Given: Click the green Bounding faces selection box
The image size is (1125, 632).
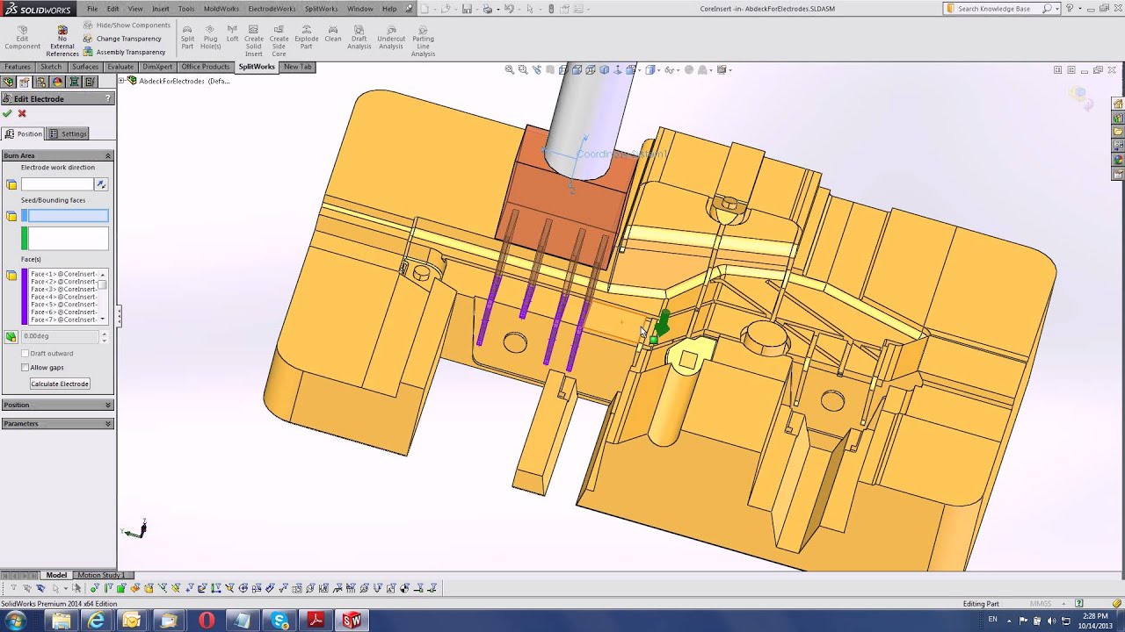Looking at the screenshot, I should point(65,238).
